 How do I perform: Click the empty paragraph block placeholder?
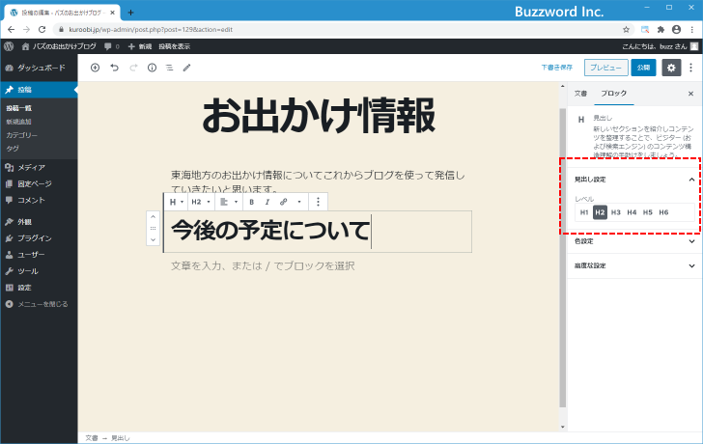pyautogui.click(x=263, y=265)
